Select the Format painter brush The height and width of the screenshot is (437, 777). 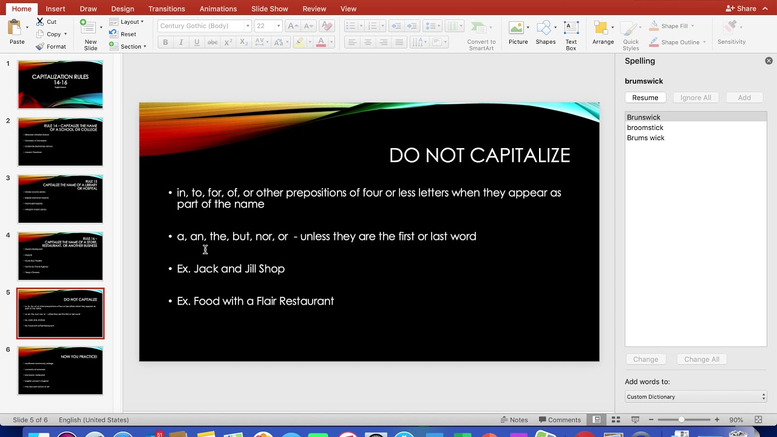[x=40, y=47]
